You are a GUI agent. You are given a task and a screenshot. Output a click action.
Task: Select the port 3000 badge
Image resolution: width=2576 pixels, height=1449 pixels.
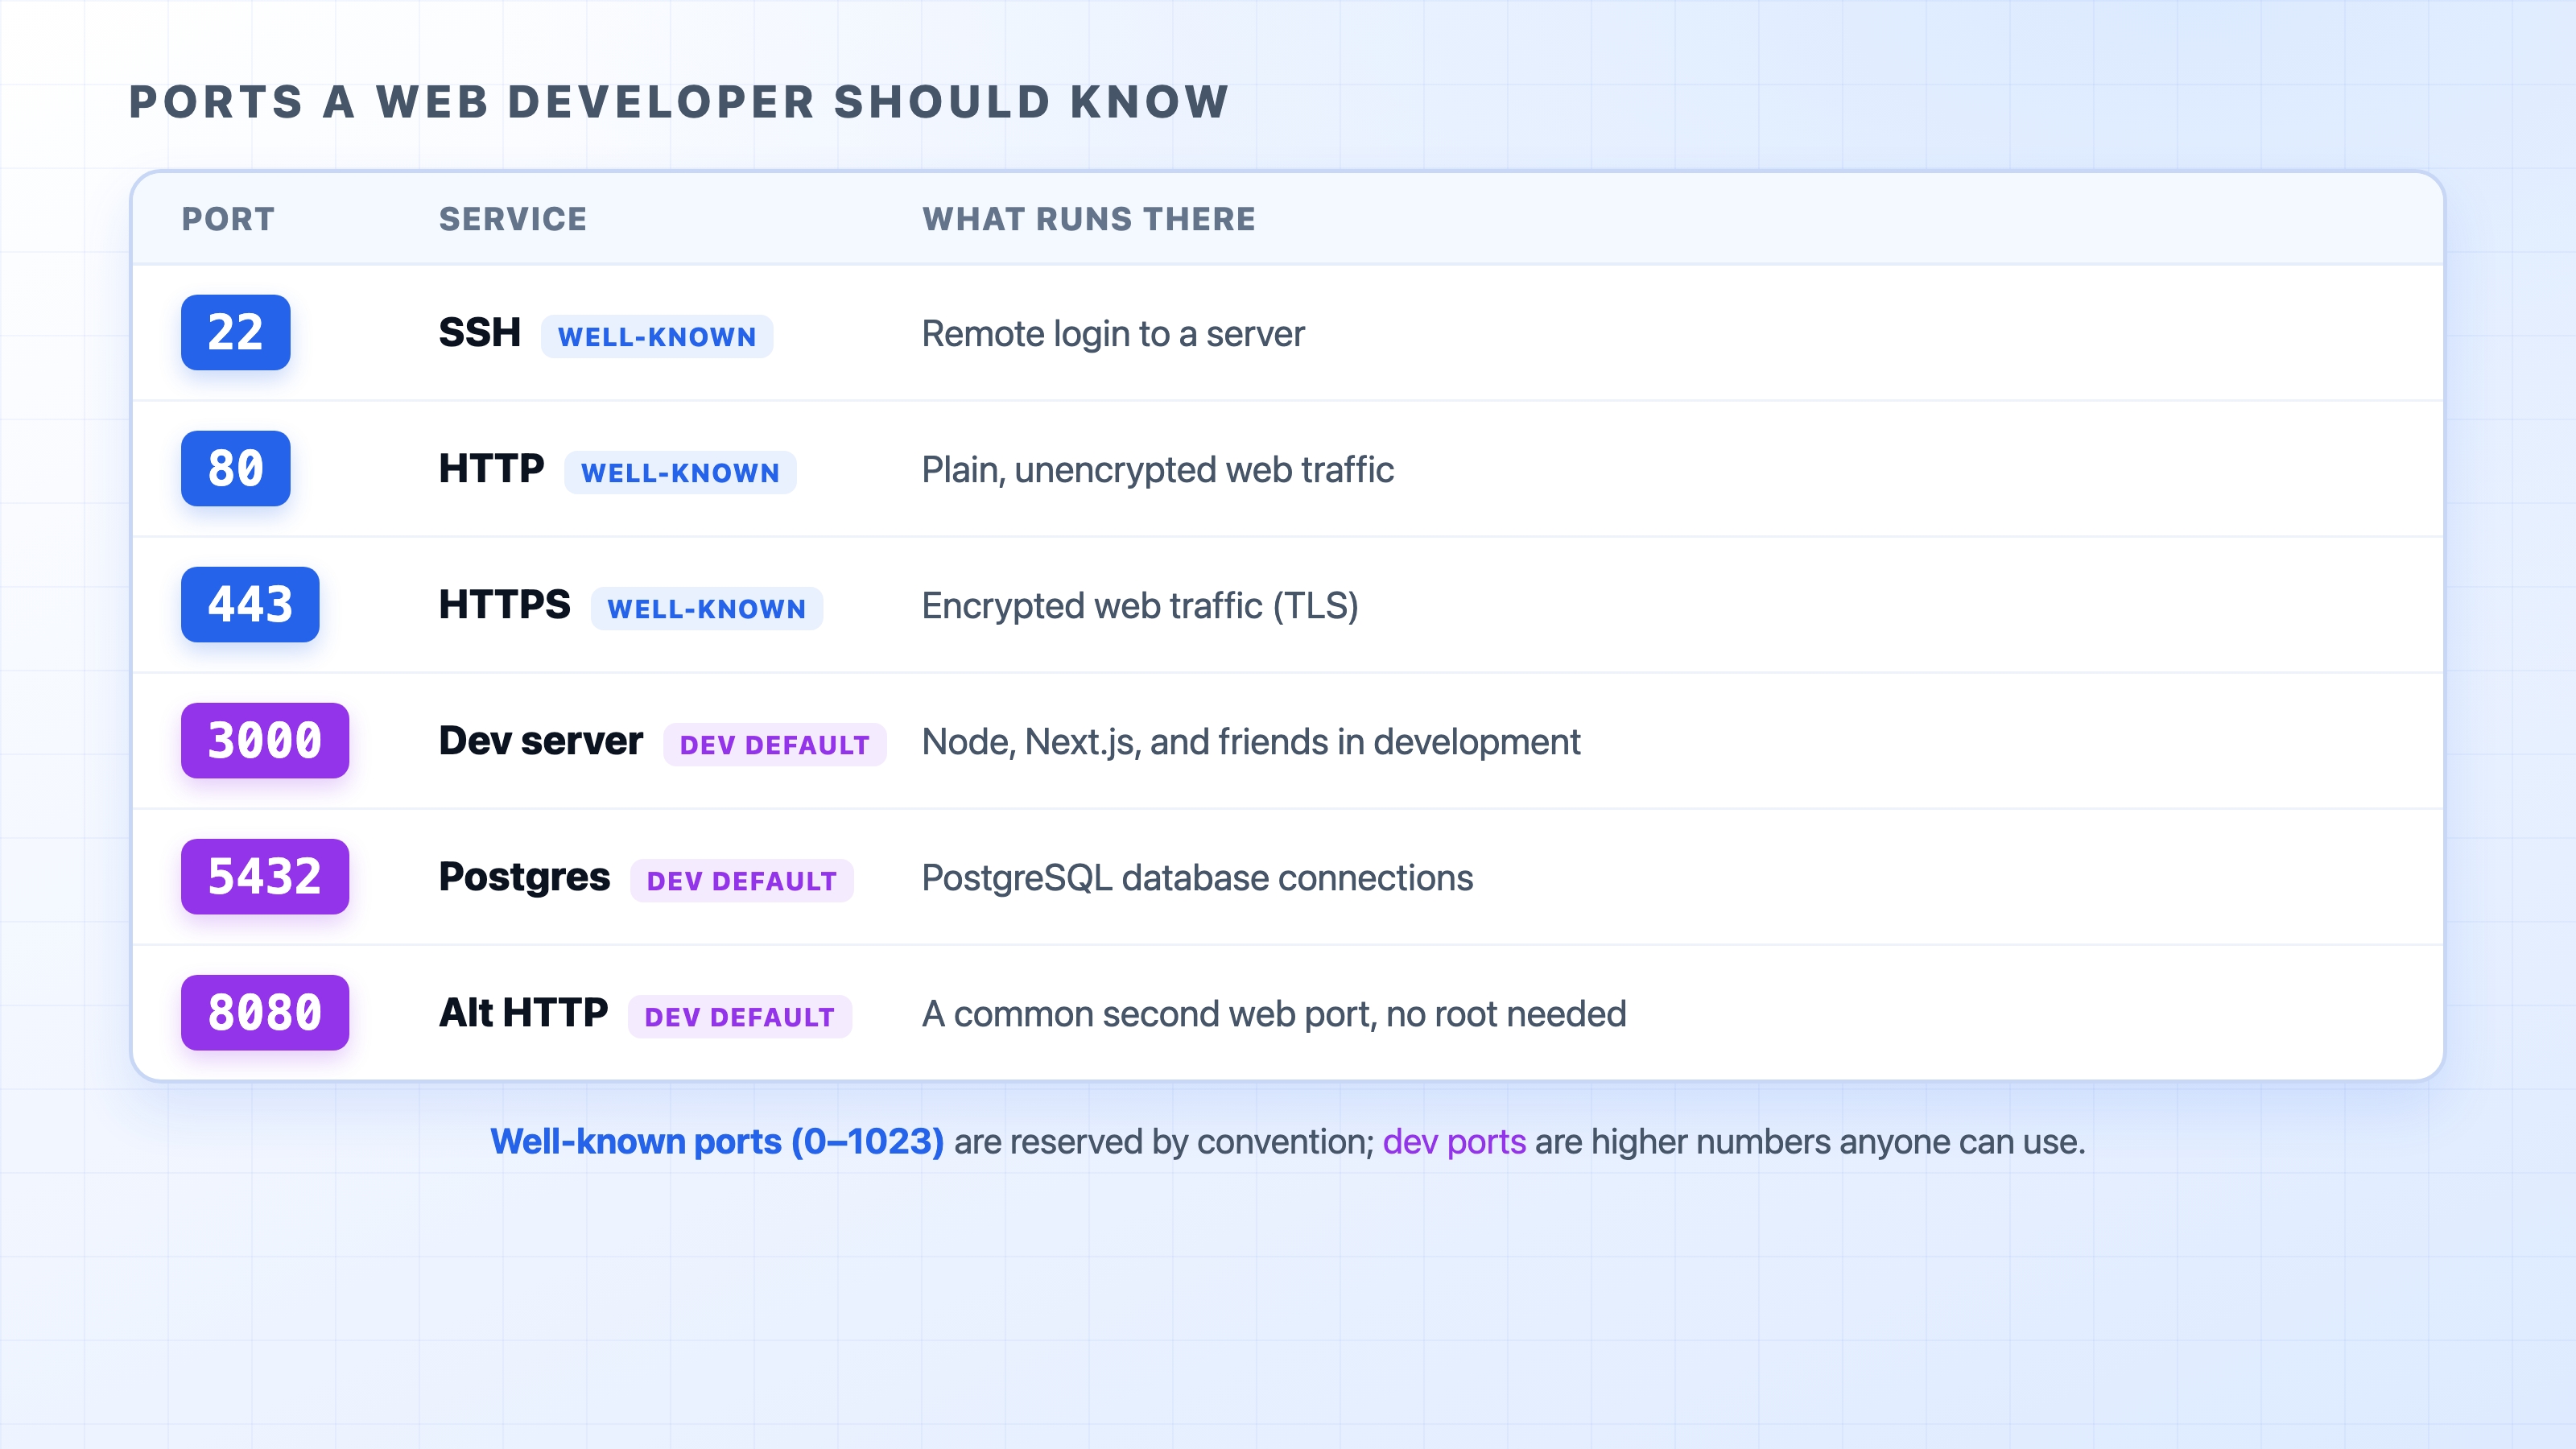click(265, 740)
